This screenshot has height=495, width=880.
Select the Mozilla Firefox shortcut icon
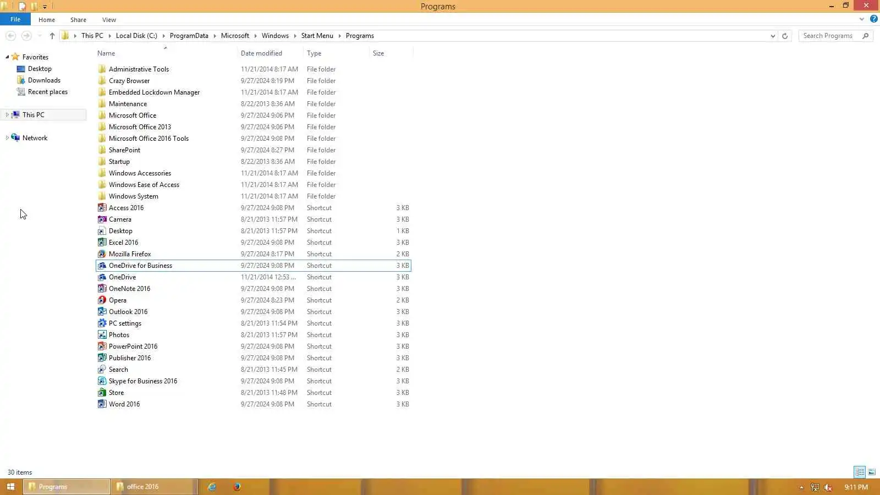click(x=102, y=254)
